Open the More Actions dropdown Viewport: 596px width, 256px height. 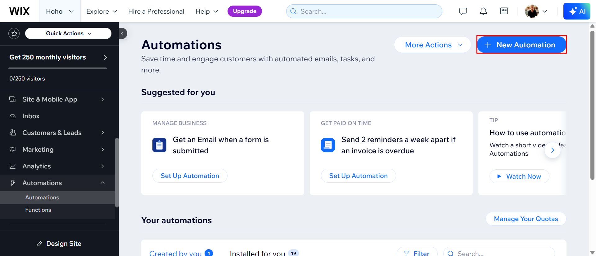coord(432,45)
